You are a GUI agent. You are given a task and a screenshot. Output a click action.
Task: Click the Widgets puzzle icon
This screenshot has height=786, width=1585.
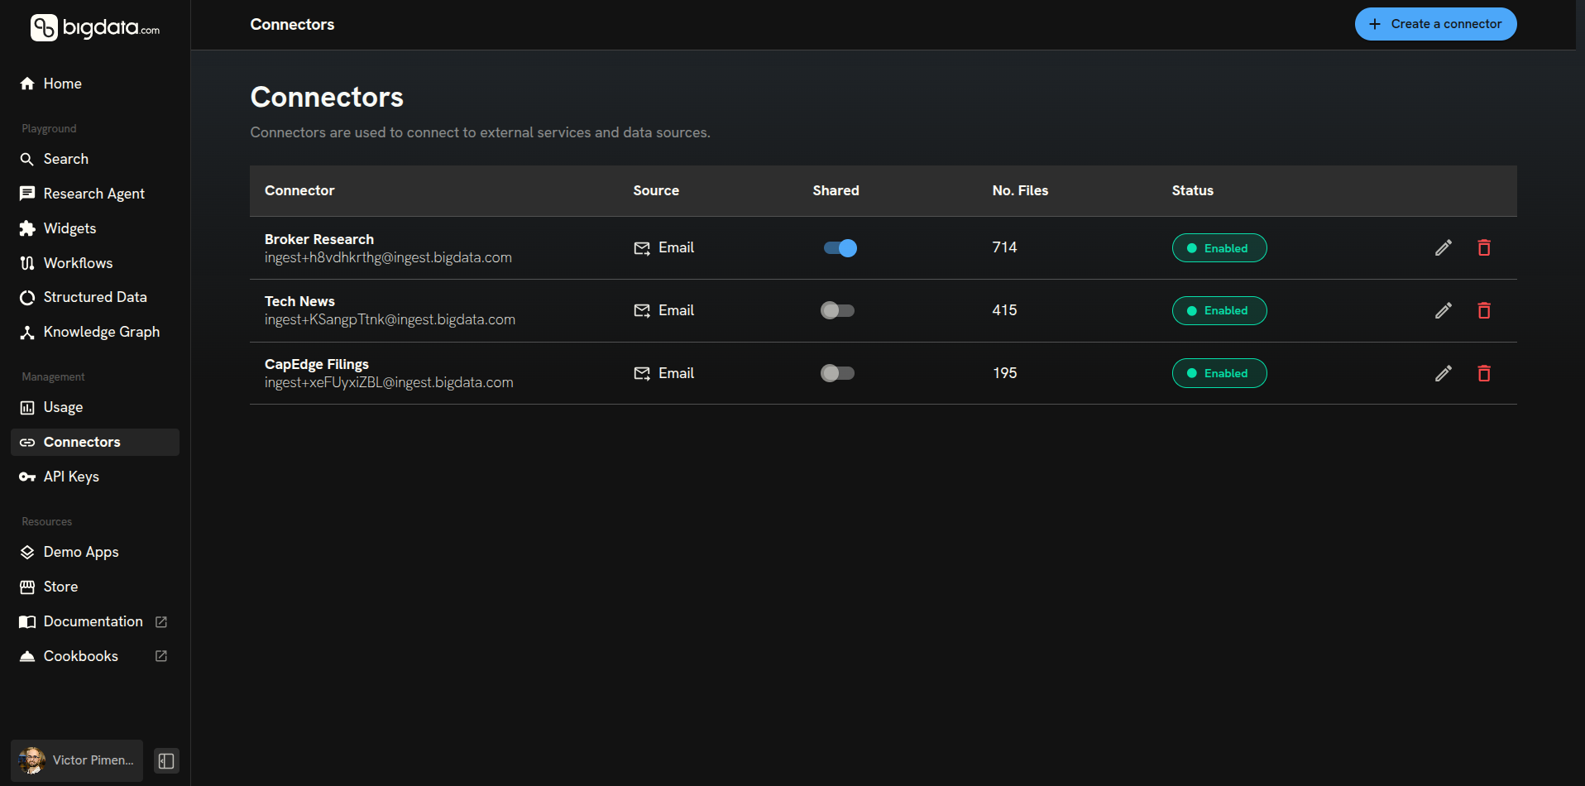pos(27,228)
